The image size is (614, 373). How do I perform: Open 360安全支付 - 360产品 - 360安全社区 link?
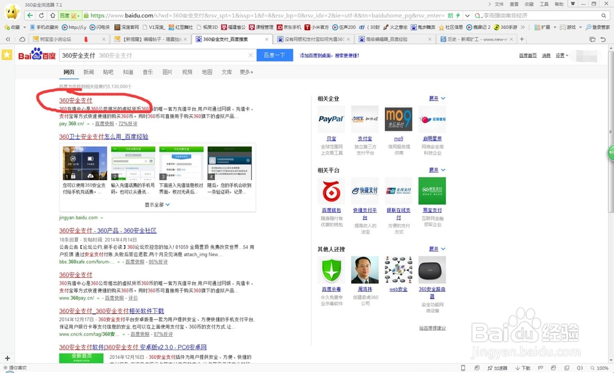coord(107,230)
